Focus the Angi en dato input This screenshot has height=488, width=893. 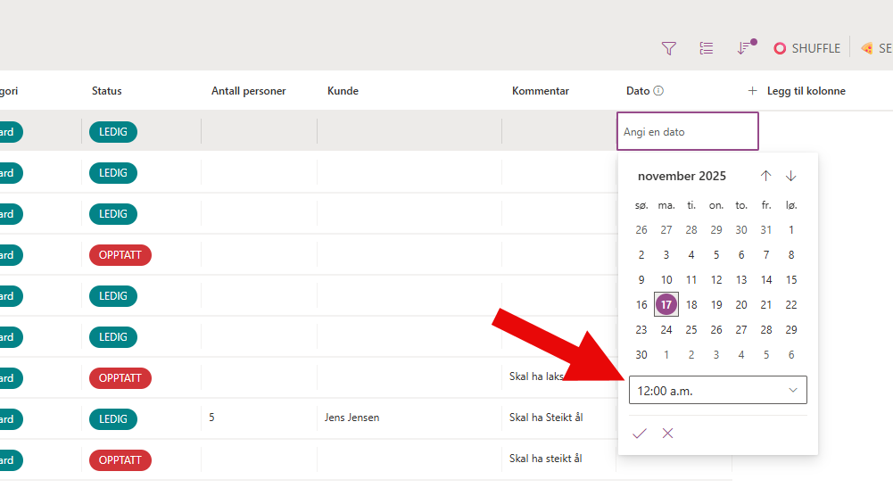[688, 131]
